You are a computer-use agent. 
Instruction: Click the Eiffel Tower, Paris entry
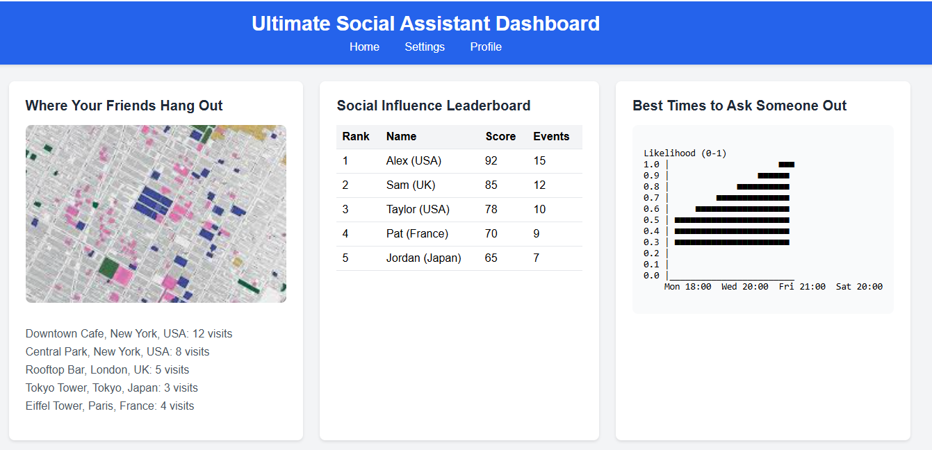point(110,406)
